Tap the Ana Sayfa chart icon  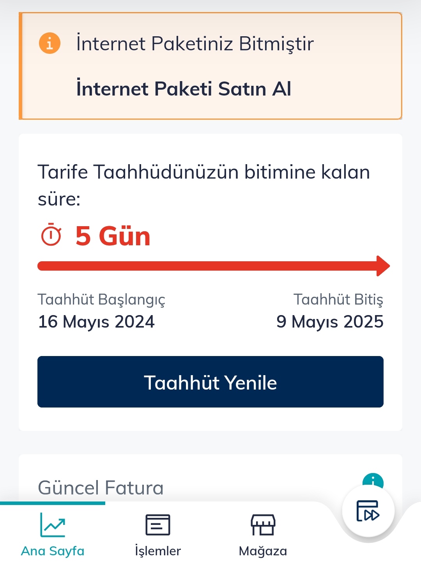pyautogui.click(x=53, y=524)
